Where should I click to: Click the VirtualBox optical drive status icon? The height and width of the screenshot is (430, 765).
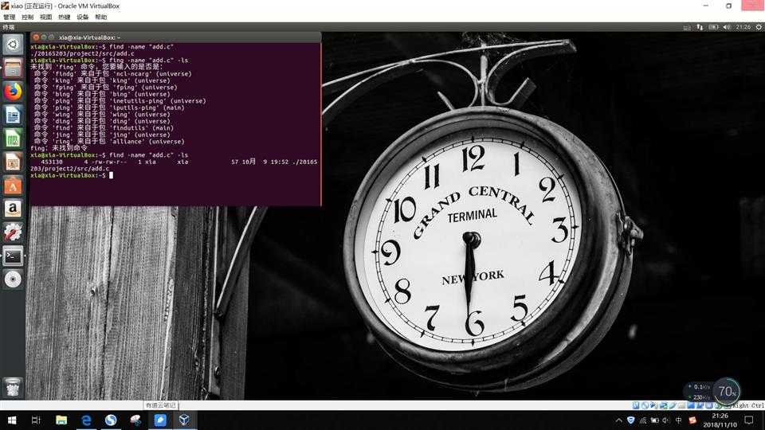(x=645, y=405)
